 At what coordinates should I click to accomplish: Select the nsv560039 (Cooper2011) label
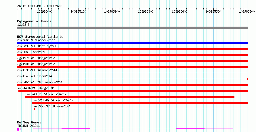coord(36,40)
